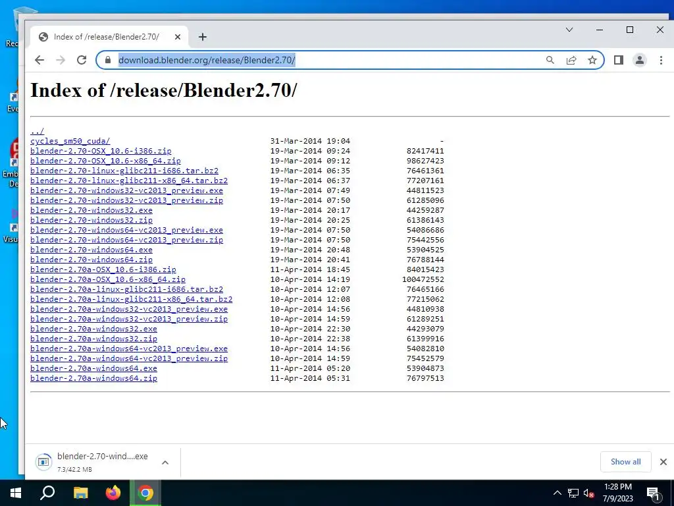This screenshot has width=674, height=506.
Task: Download blender-2.70-windows64-vc2013_preview.exe
Action: click(126, 230)
